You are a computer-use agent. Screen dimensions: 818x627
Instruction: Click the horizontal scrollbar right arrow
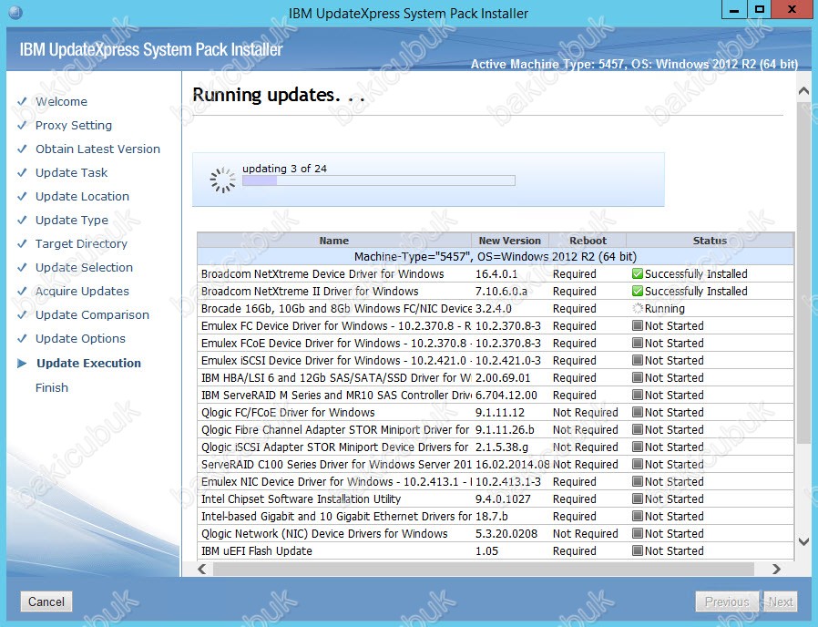click(776, 569)
